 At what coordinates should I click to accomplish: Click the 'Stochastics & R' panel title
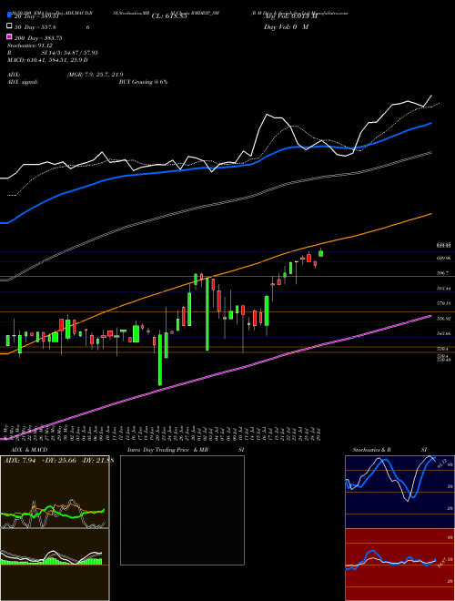(x=371, y=450)
